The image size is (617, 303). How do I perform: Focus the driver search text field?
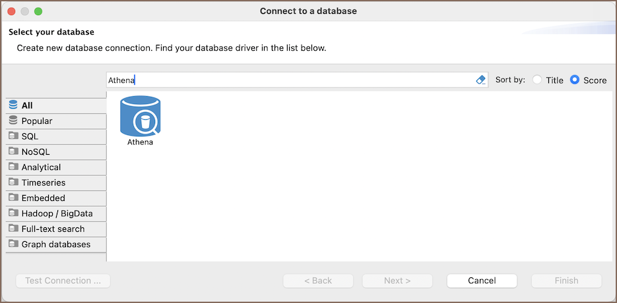click(x=290, y=80)
